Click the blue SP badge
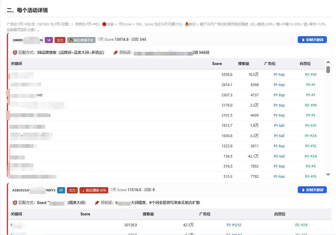This screenshot has height=235, width=336. point(61,190)
